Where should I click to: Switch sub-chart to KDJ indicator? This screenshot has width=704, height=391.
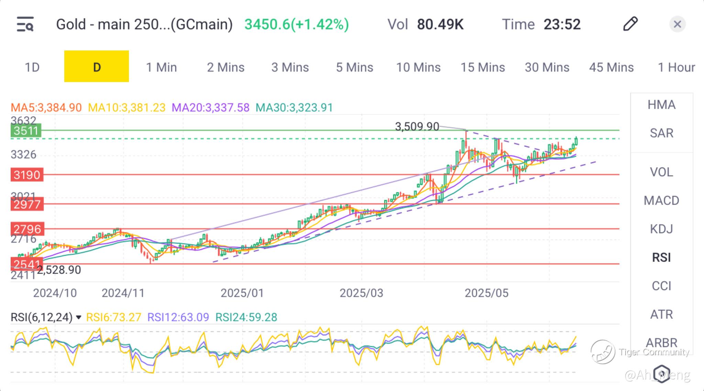click(x=661, y=229)
